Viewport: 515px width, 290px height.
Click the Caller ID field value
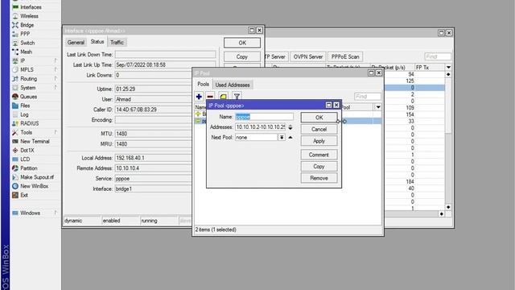click(153, 110)
